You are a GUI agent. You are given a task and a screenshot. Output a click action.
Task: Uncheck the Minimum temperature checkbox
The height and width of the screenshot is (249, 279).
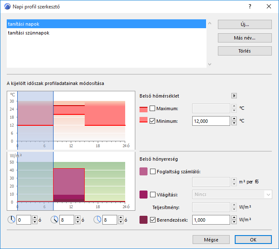152,121
